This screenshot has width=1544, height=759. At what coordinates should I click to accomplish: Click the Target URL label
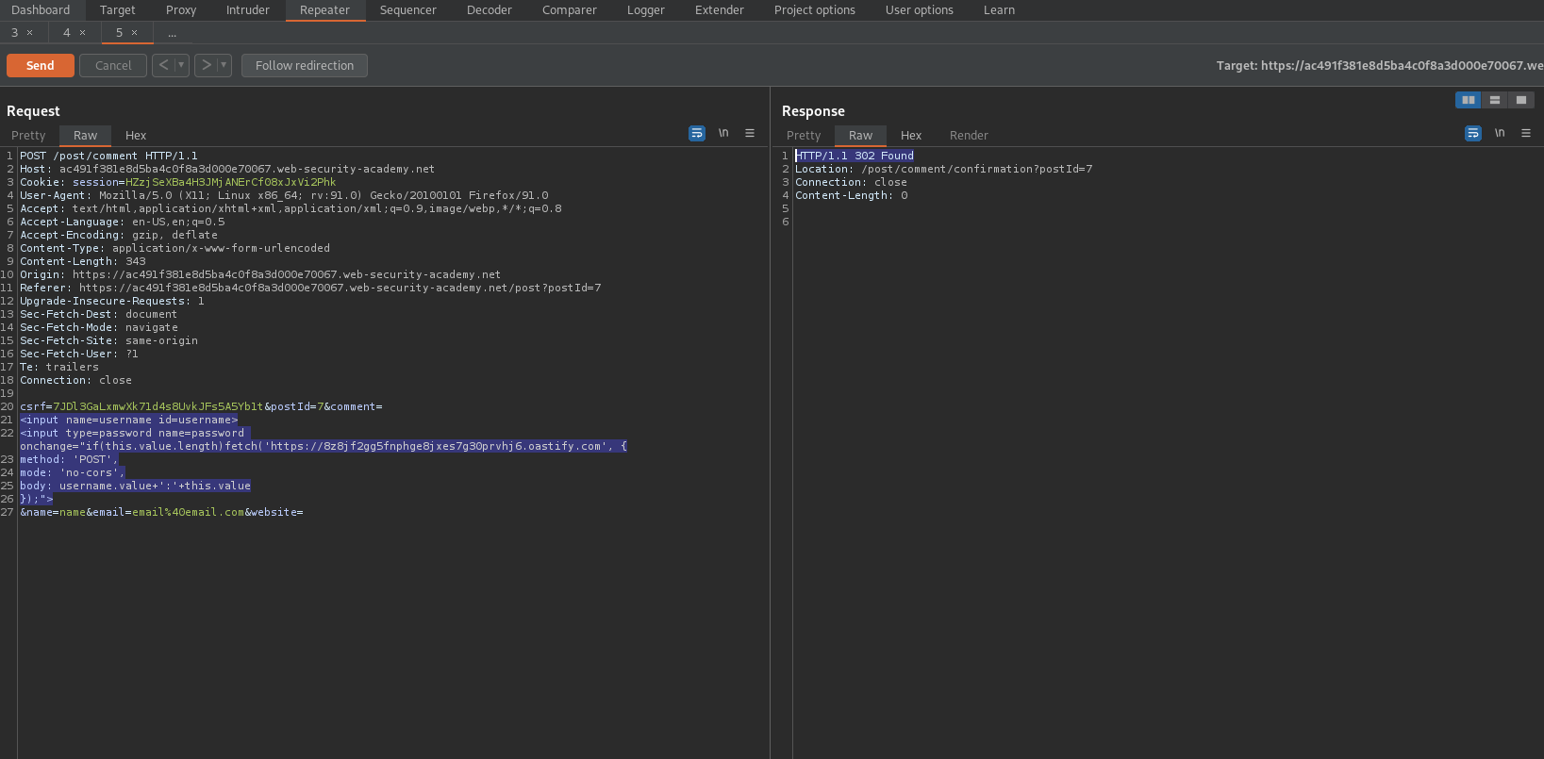[1380, 66]
